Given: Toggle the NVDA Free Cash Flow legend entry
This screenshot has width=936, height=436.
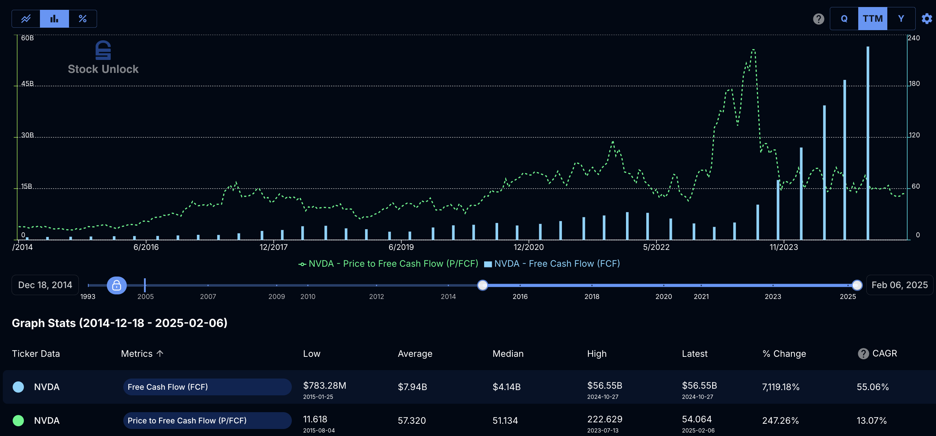Looking at the screenshot, I should tap(552, 264).
